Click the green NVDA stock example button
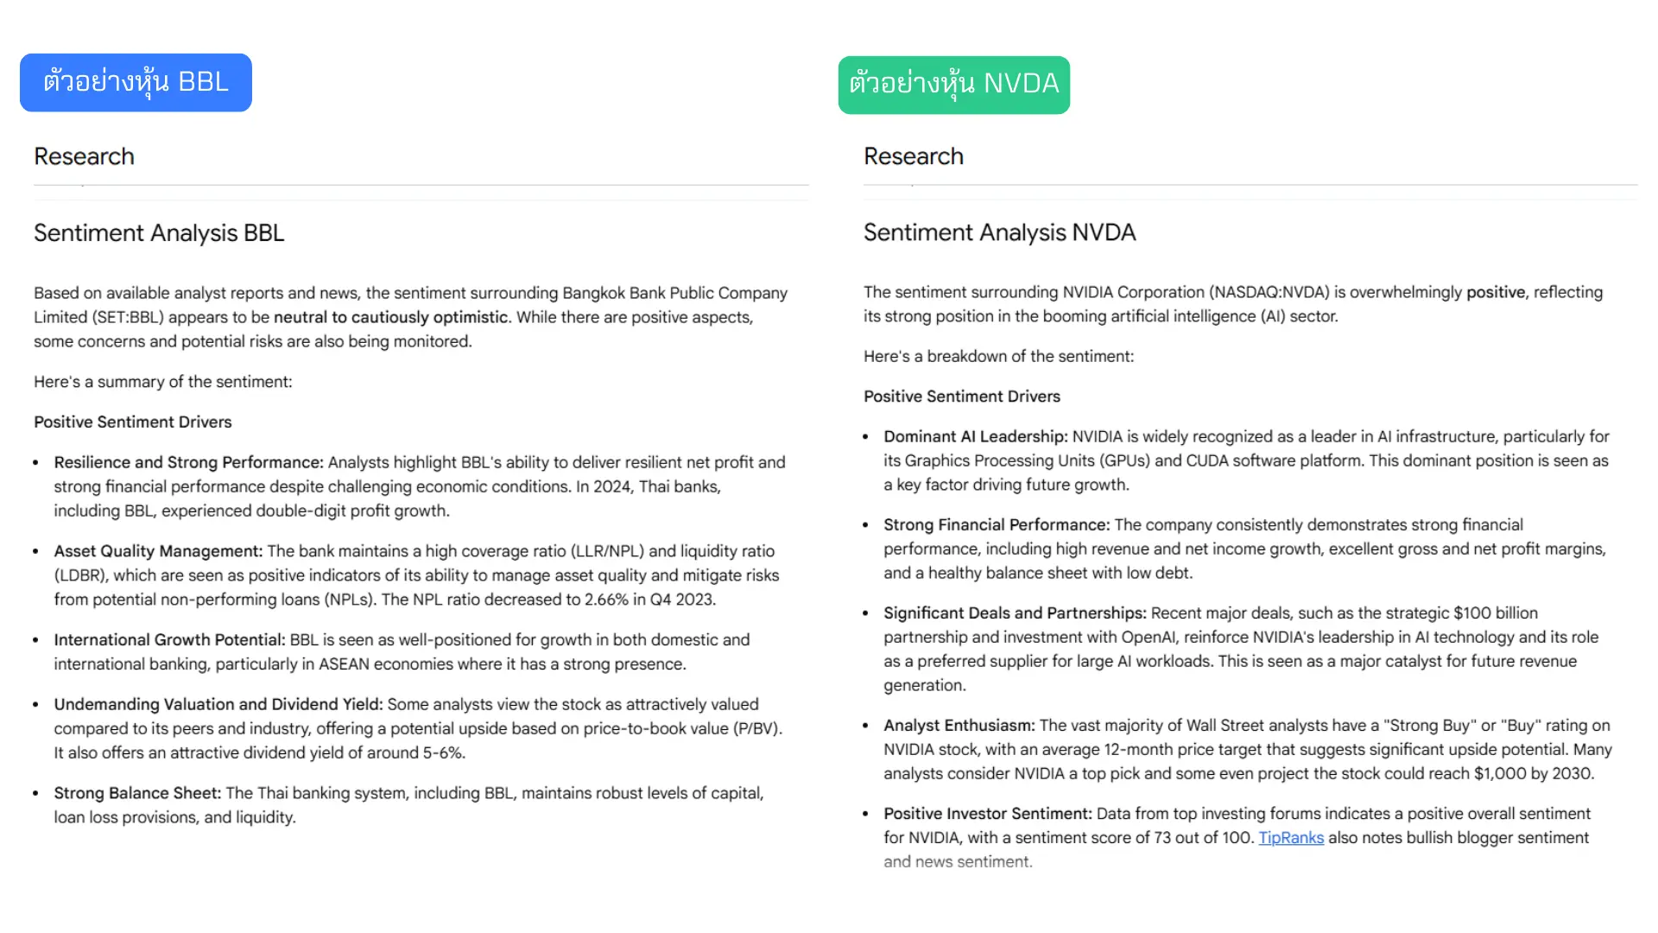The width and height of the screenshot is (1658, 933). tap(953, 85)
